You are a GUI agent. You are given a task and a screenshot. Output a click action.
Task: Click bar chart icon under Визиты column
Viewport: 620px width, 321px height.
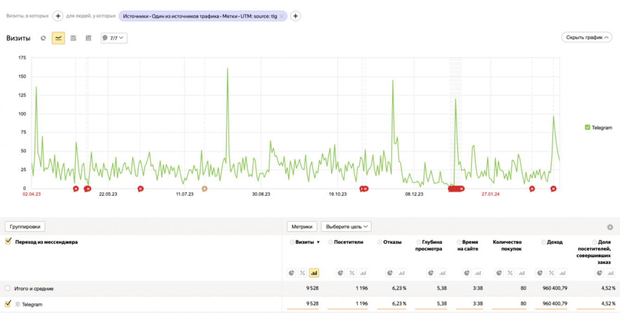314,273
